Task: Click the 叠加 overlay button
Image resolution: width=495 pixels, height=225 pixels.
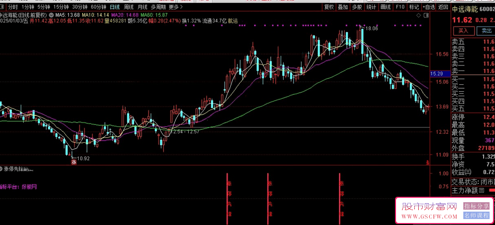Action: pos(343,7)
